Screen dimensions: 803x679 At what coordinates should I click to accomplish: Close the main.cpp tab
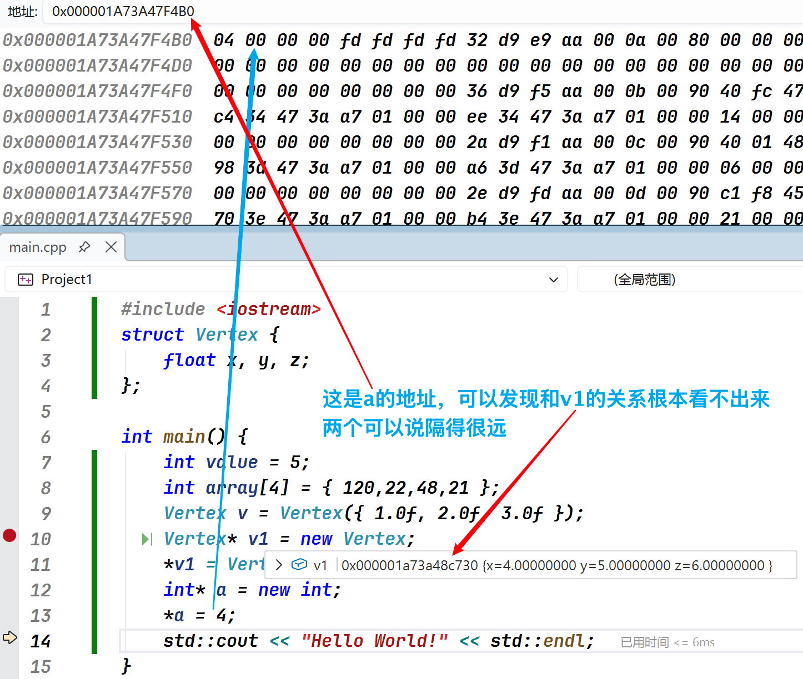click(111, 247)
